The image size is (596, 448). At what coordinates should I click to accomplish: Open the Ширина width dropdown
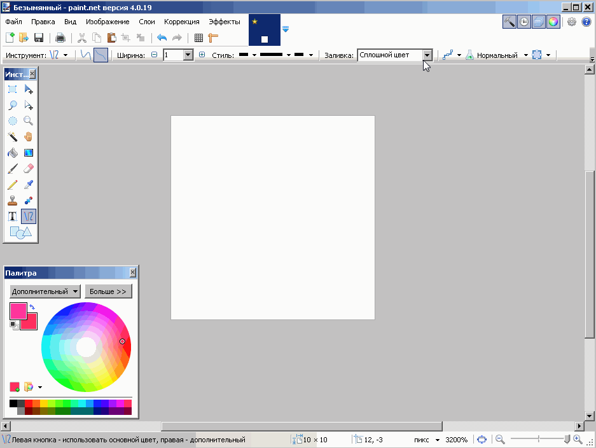click(188, 55)
